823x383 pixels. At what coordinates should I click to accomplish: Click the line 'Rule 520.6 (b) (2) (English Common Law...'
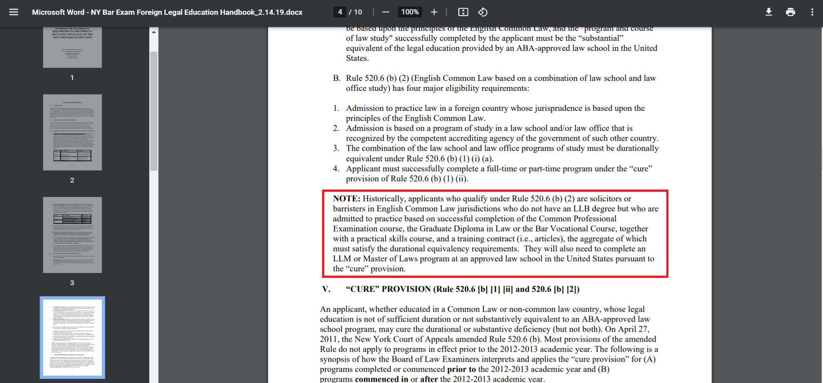(x=501, y=83)
